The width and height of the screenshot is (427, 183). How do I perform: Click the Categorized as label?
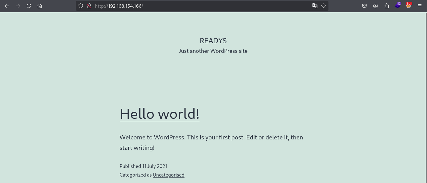coord(136,175)
